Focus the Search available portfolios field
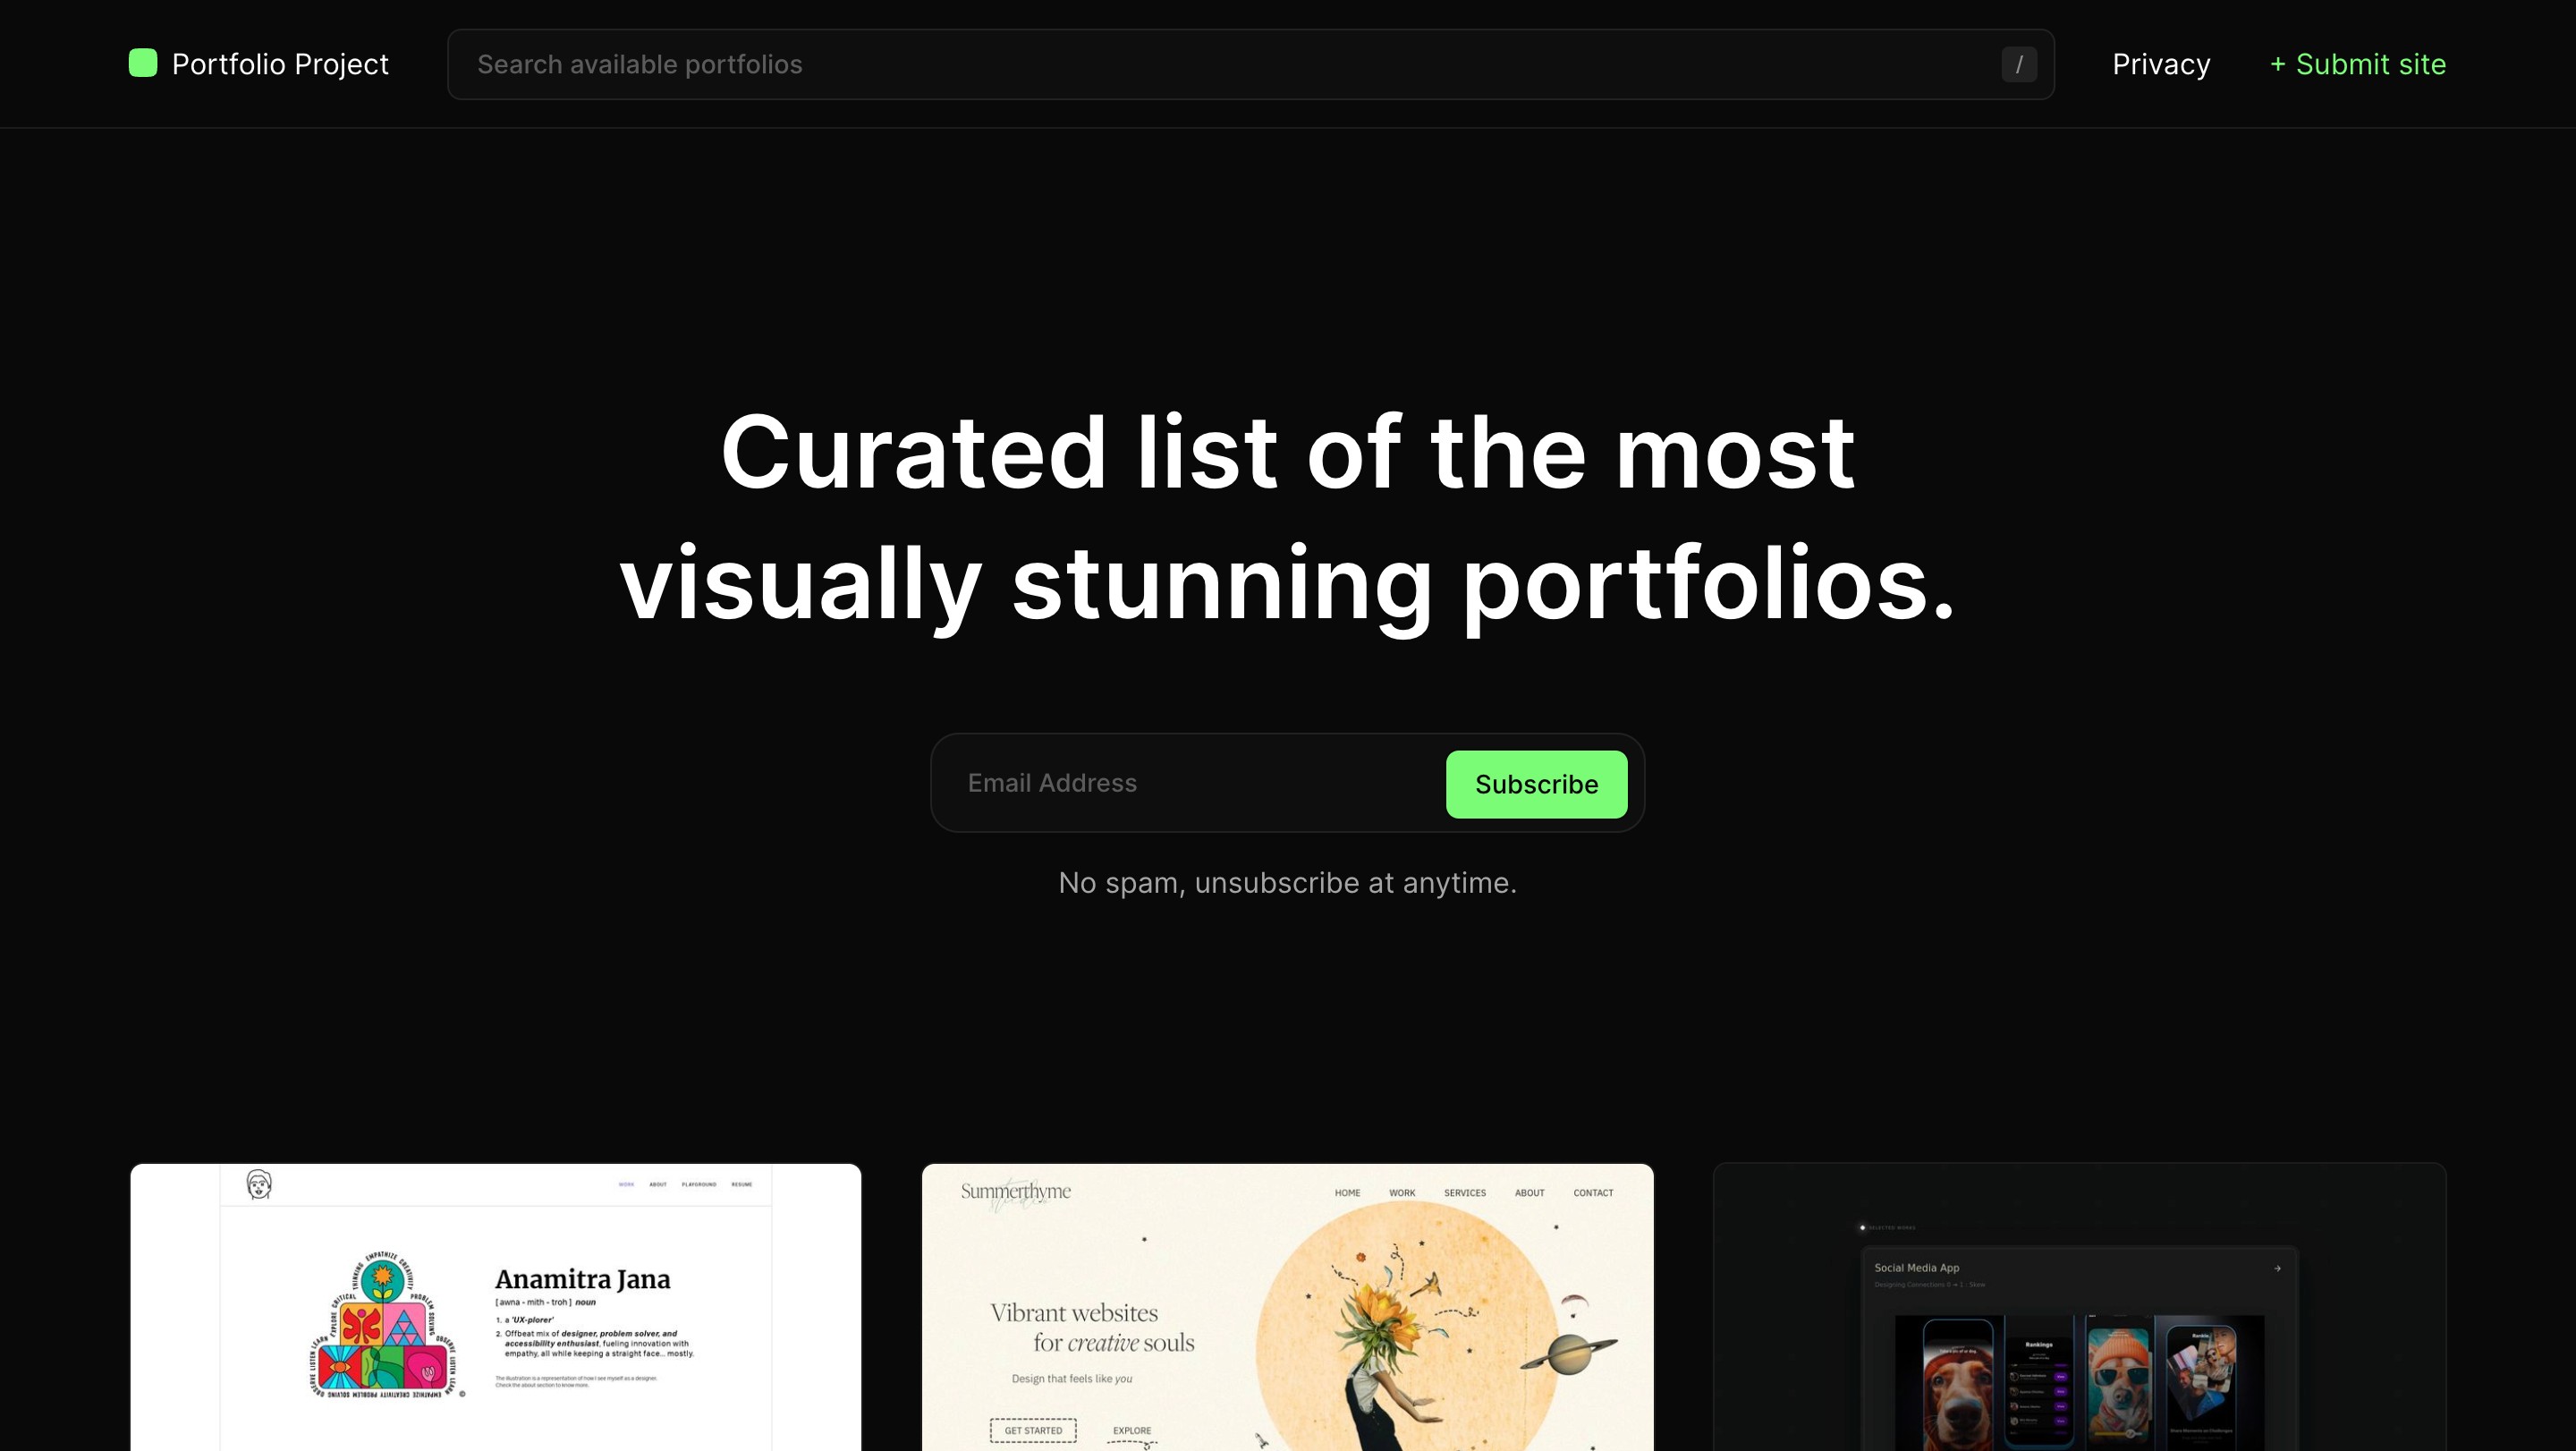This screenshot has height=1451, width=2576. pos(1250,64)
